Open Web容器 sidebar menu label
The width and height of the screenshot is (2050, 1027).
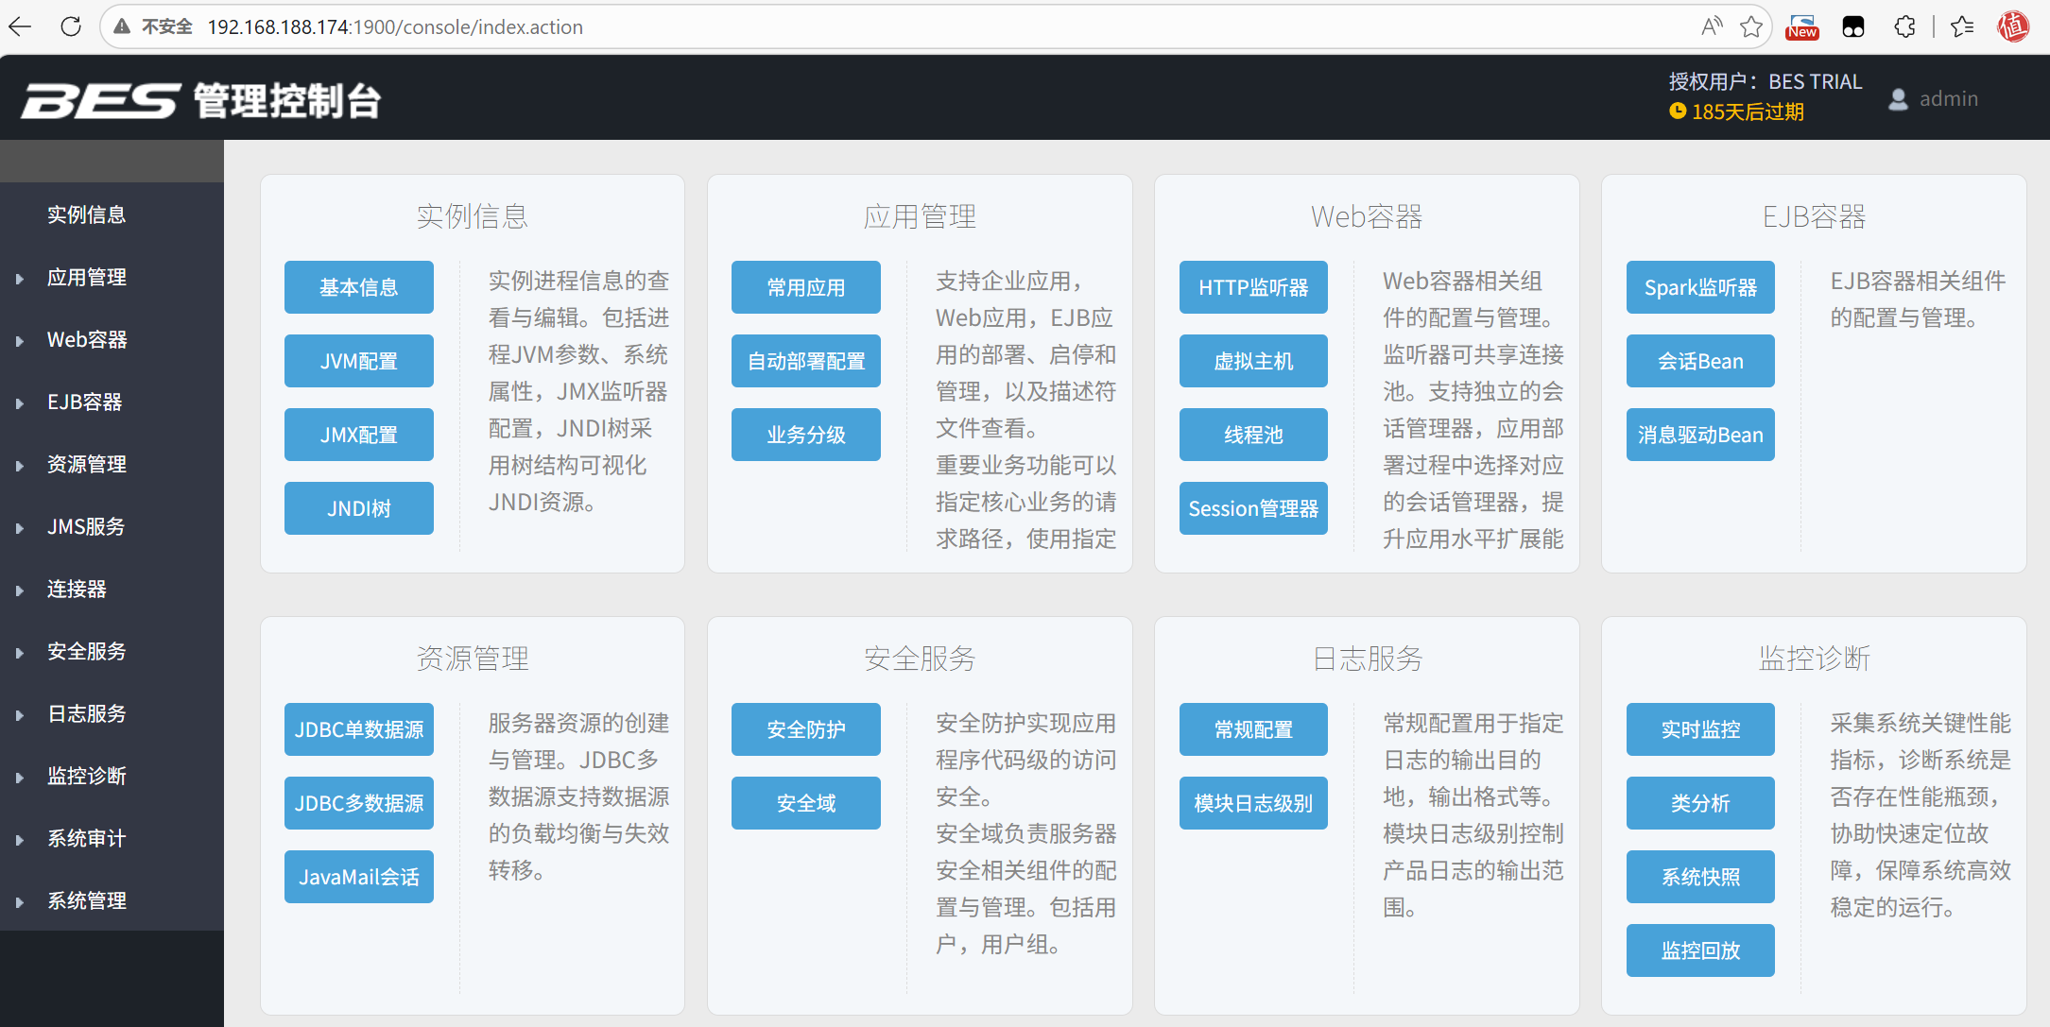point(87,339)
